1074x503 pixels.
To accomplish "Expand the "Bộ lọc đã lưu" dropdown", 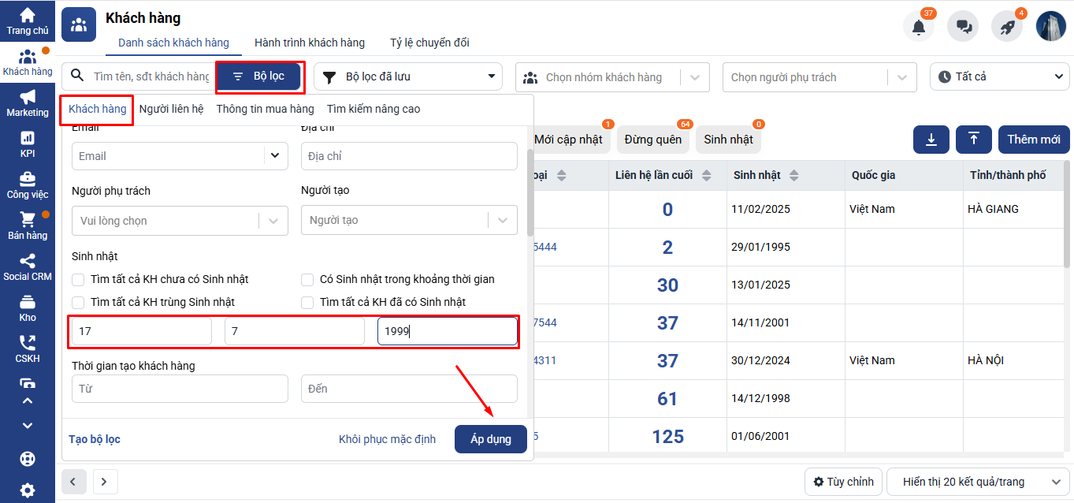I will click(x=408, y=76).
